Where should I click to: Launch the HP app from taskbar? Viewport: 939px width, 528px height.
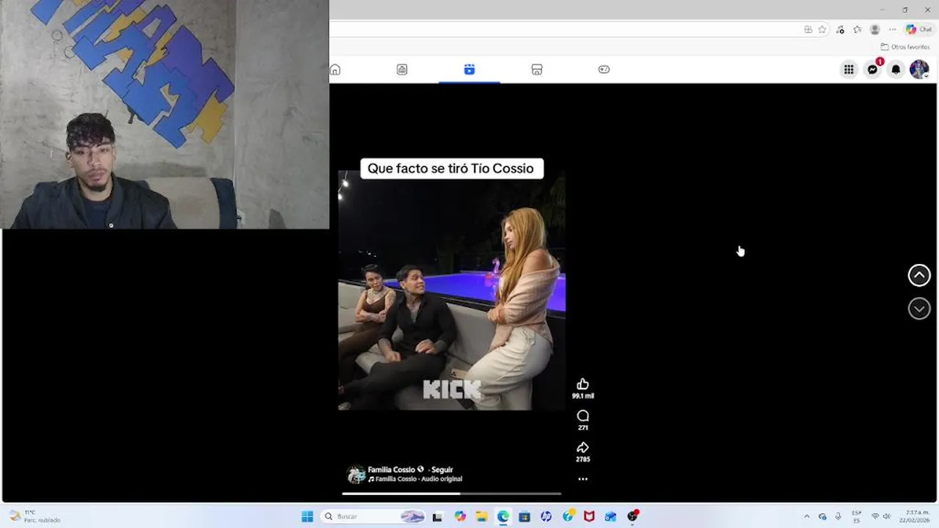[546, 516]
